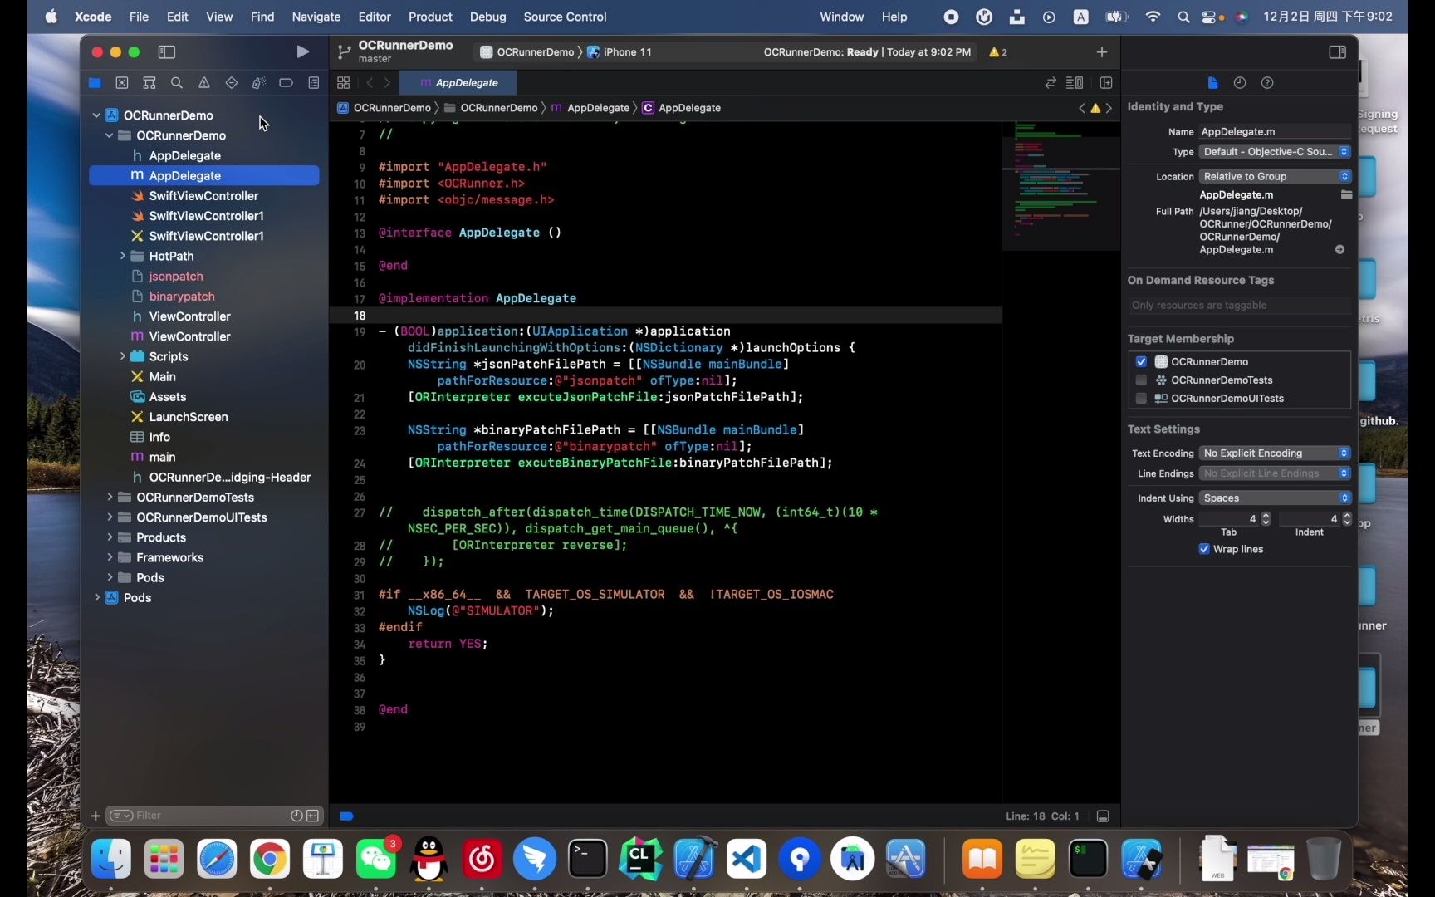Select the OCRunnerDemo scheme in toolbar
This screenshot has height=897, width=1435.
pyautogui.click(x=527, y=51)
